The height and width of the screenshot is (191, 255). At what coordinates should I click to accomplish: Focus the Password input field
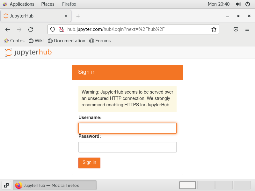pos(127,147)
